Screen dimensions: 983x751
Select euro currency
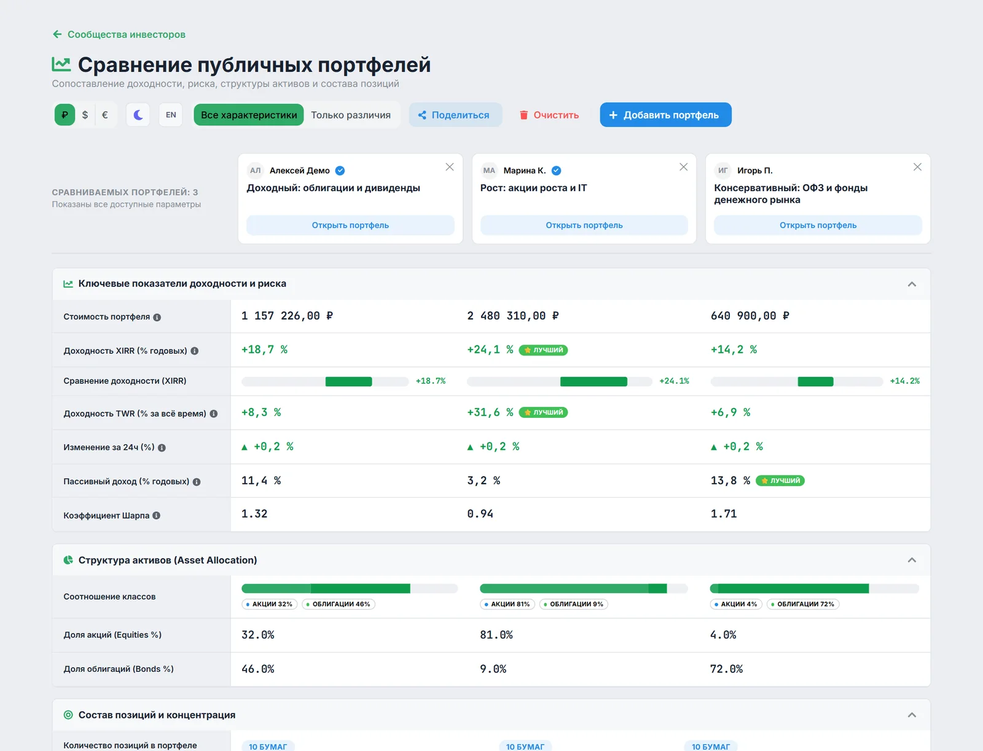105,115
